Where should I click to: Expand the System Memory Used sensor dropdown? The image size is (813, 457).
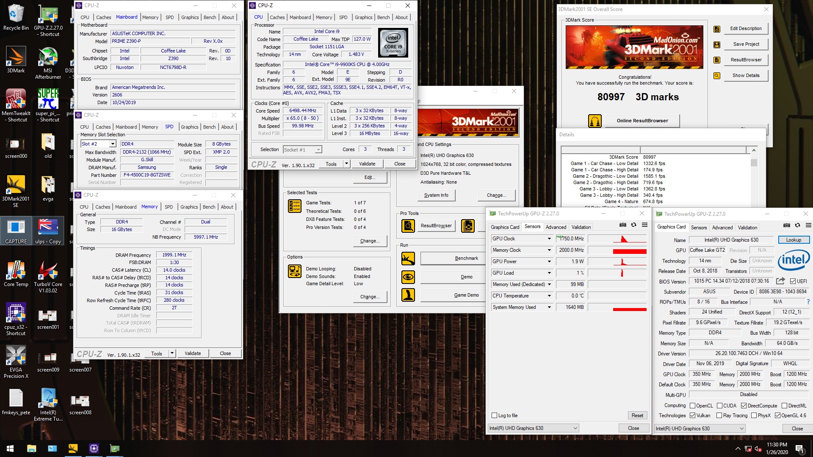(549, 307)
